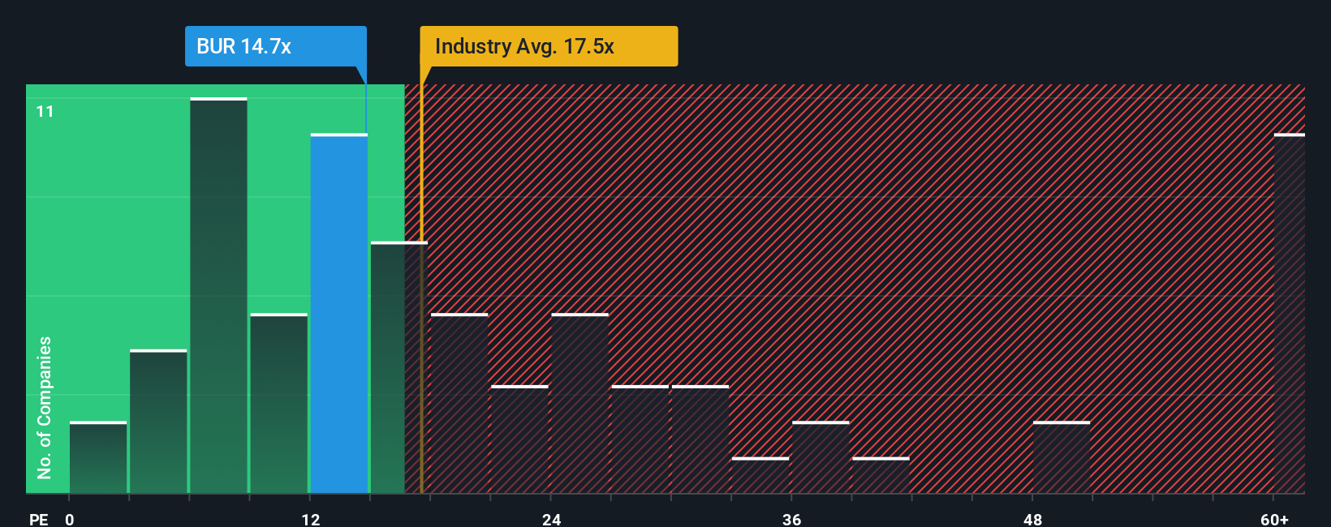Click the x-axis tick label 12
This screenshot has width=1331, height=527.
pos(311,519)
